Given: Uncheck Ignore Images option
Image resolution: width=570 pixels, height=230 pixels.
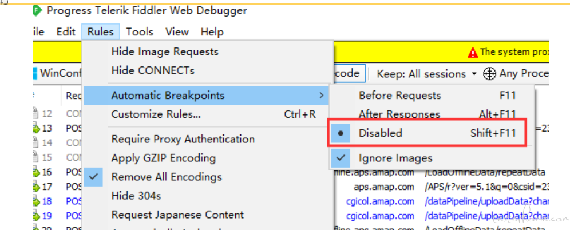Looking at the screenshot, I should point(432,158).
